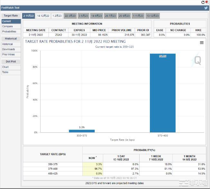This screenshot has height=189, width=210.
Task: Select the 14 12月22 meeting tab
Action: point(43,16)
